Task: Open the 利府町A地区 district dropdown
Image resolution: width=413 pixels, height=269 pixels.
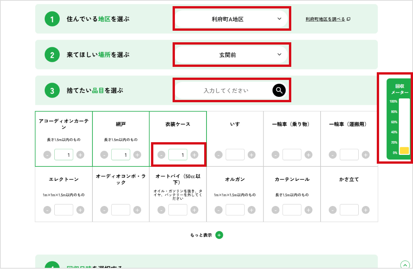Action: pos(232,19)
